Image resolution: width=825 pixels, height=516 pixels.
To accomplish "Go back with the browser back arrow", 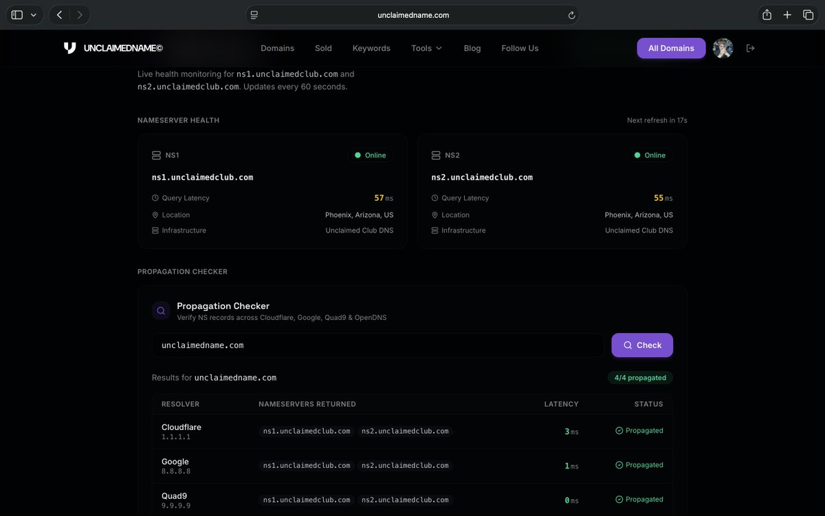I will pos(59,14).
